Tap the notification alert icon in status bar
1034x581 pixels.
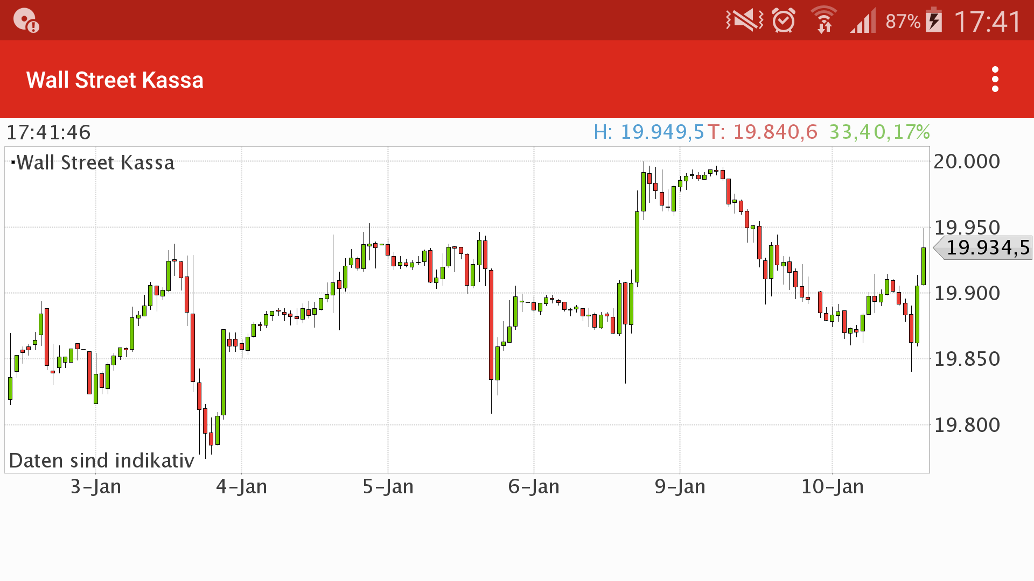(26, 21)
